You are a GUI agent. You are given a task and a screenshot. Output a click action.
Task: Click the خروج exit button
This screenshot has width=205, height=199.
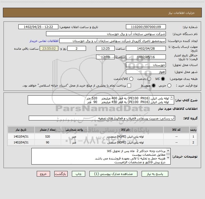click(43, 174)
